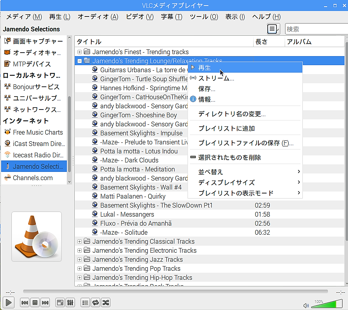This screenshot has height=310, width=348.
Task: Open iCast Stream Directory in the sidebar
Action: (34, 144)
